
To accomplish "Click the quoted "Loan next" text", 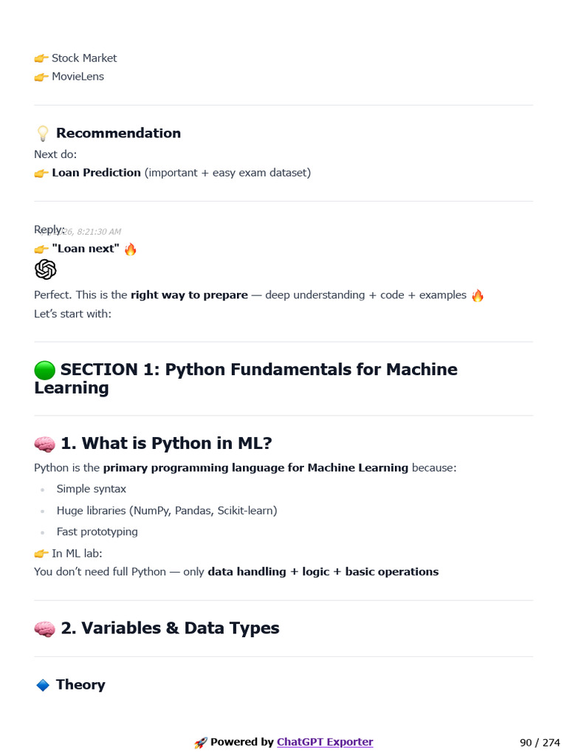I will pyautogui.click(x=86, y=248).
